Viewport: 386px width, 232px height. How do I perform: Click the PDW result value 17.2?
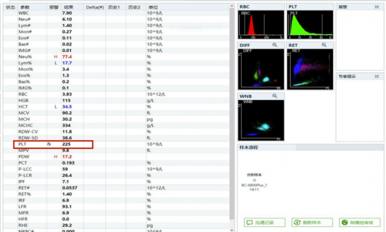[67, 157]
